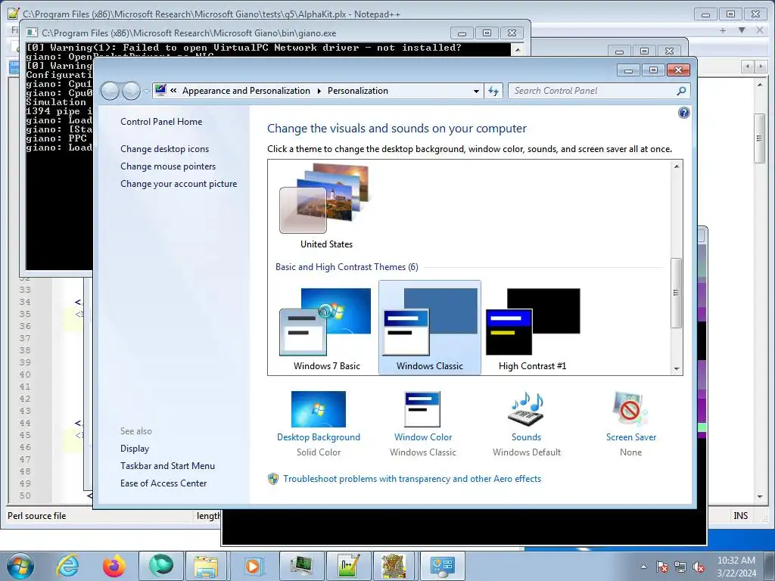This screenshot has width=775, height=581.
Task: Click Notepad++ tab scroll left arrow
Action: [x=749, y=67]
